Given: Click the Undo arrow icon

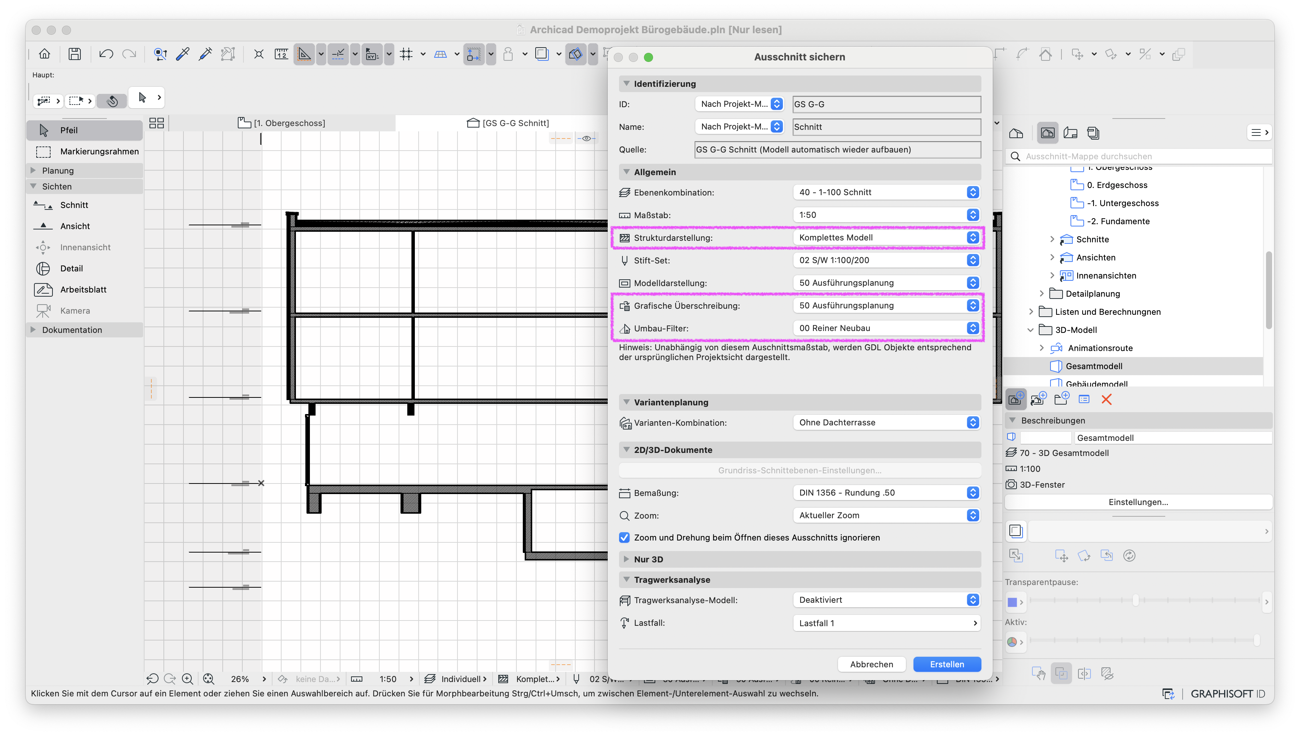Looking at the screenshot, I should tap(106, 54).
